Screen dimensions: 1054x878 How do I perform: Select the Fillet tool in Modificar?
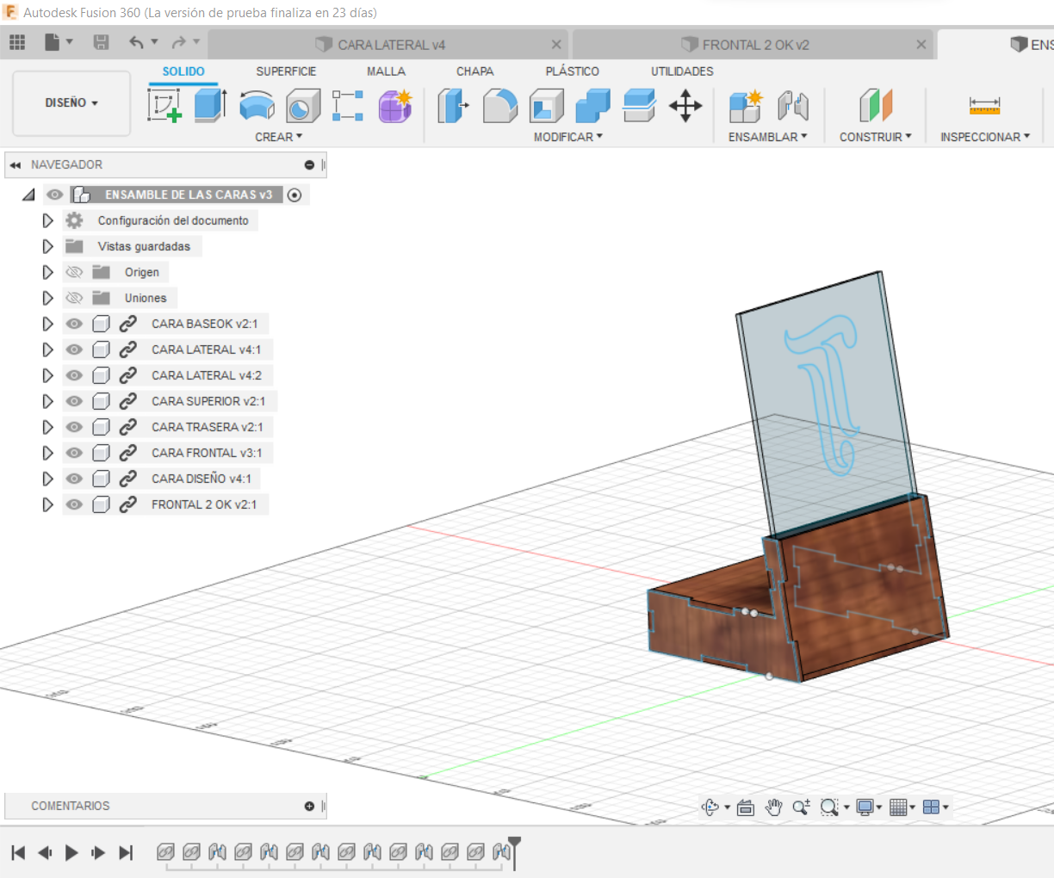[x=500, y=106]
